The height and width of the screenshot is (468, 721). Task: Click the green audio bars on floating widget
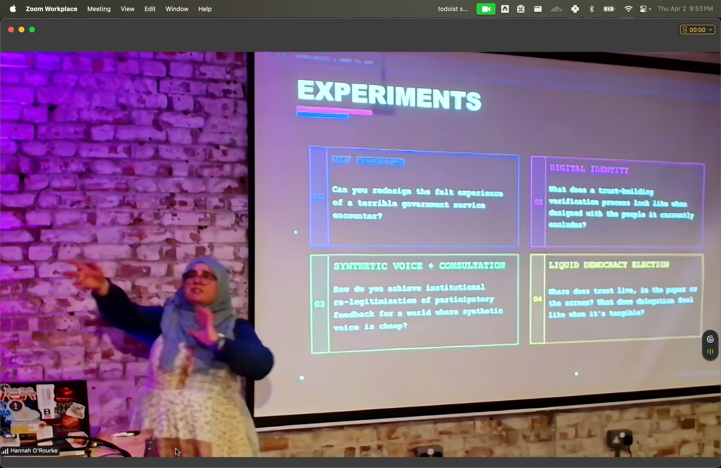click(710, 352)
